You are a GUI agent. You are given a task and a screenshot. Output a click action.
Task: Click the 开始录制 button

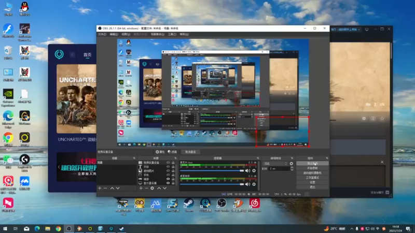coord(312,168)
